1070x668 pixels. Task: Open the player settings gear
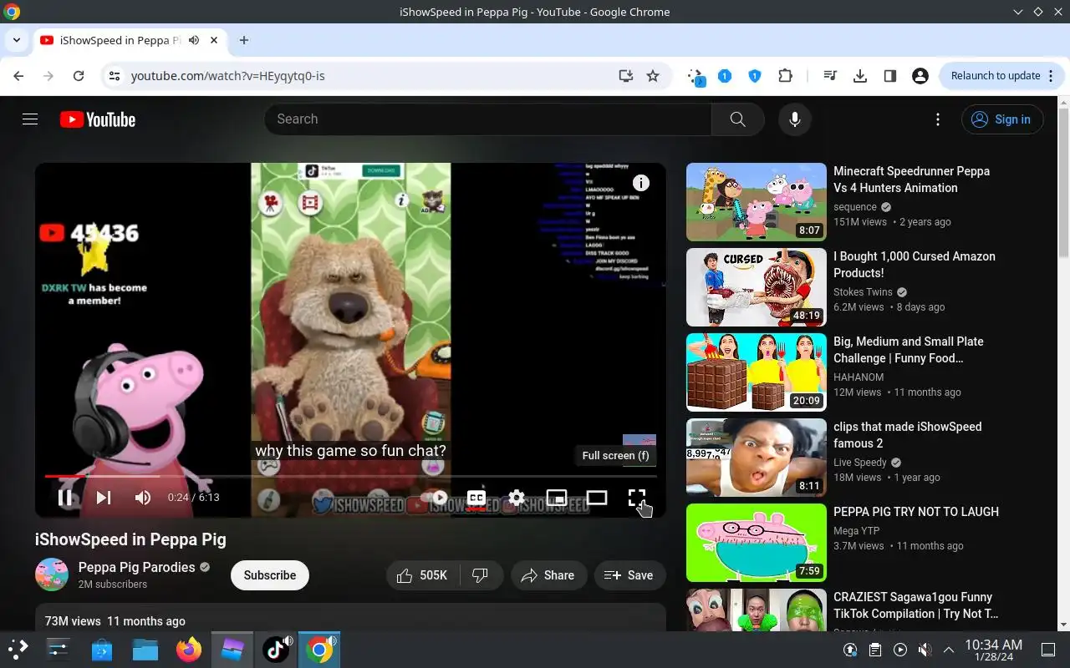pyautogui.click(x=517, y=498)
